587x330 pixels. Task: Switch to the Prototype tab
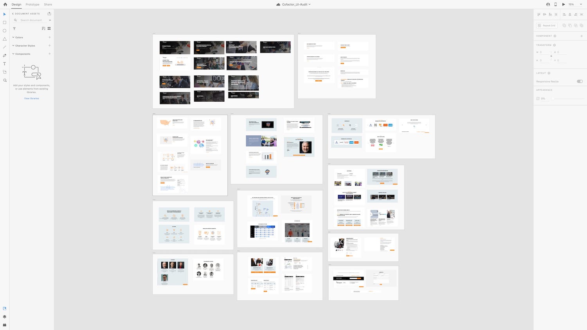[x=32, y=4]
